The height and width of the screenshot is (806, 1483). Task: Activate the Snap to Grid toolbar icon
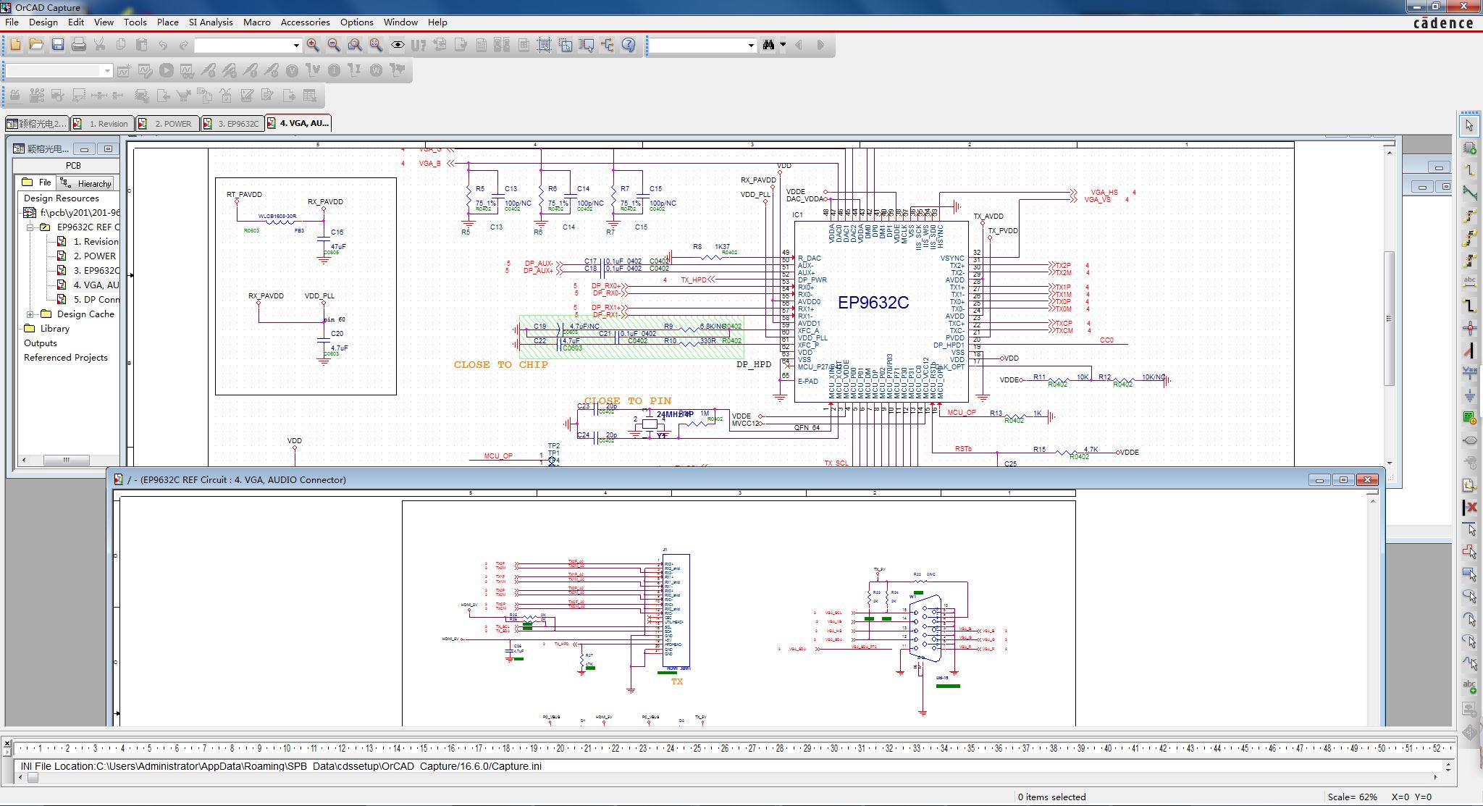point(544,45)
